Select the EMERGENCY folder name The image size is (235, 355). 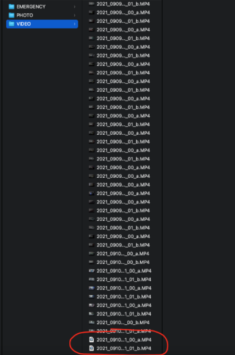click(31, 7)
